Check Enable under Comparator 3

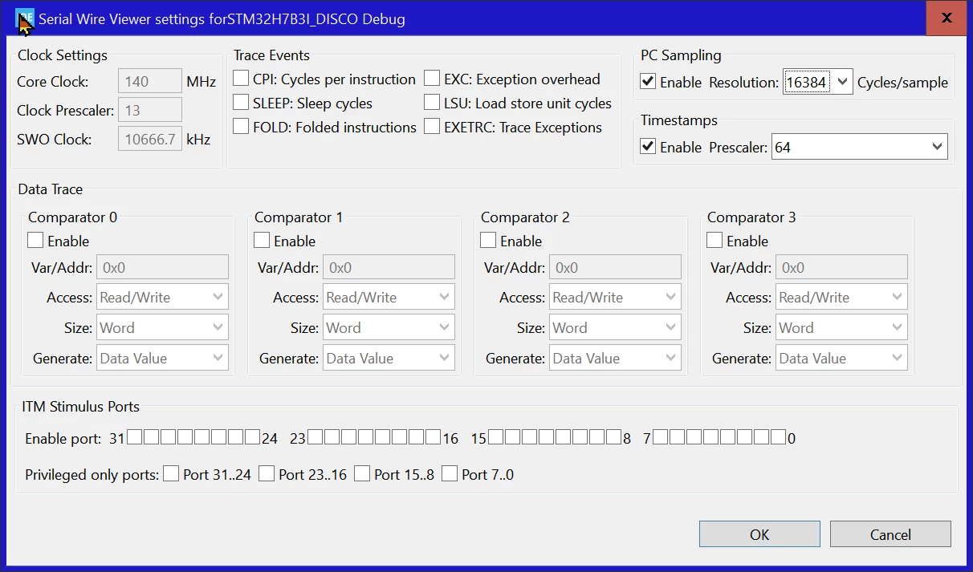(x=714, y=241)
